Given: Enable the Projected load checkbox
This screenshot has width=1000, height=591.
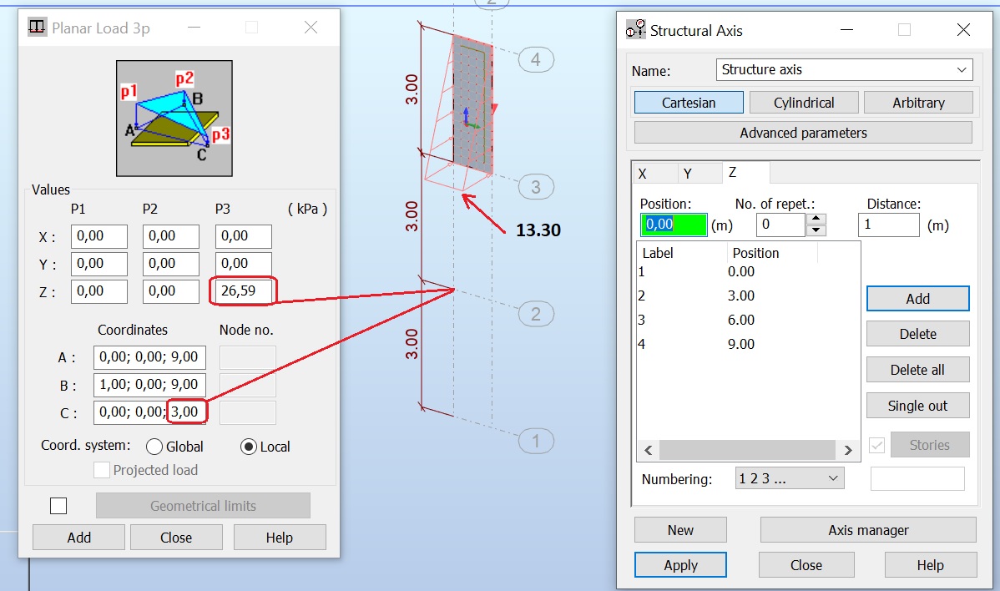Looking at the screenshot, I should (101, 470).
